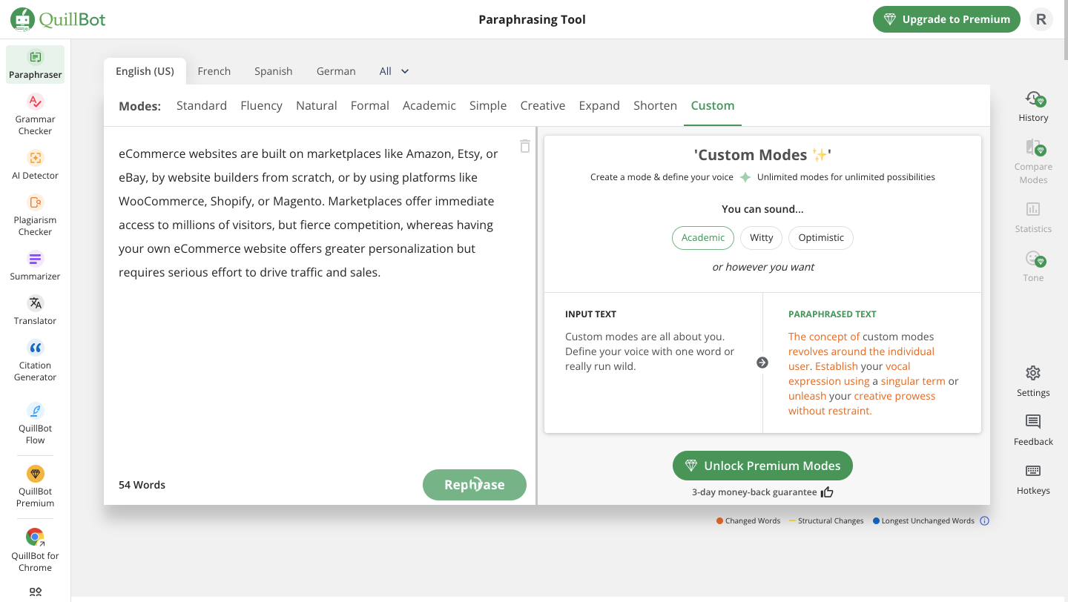This screenshot has width=1068, height=602.
Task: Click the Changed Words legend label
Action: [753, 521]
